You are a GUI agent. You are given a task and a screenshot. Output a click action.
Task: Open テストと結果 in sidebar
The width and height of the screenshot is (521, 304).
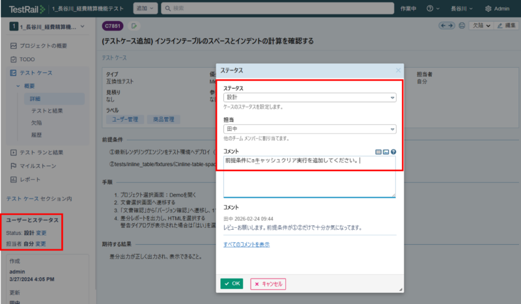[47, 111]
